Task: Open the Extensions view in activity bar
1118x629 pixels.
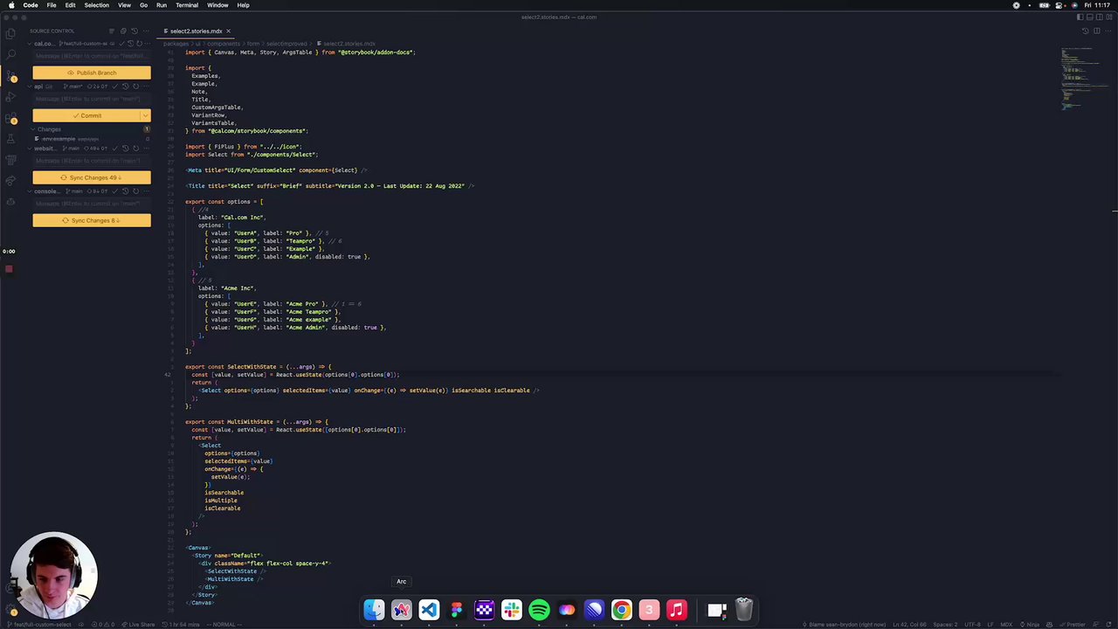Action: [10, 118]
